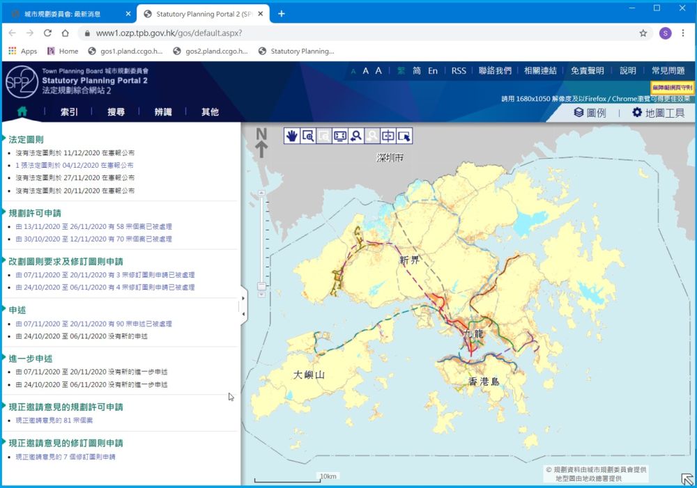The width and height of the screenshot is (697, 488).
Task: Open the 圖例 map legend
Action: click(596, 112)
